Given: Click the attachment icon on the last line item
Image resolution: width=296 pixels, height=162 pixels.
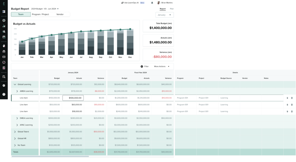Looking at the screenshot, I should click(x=287, y=112).
